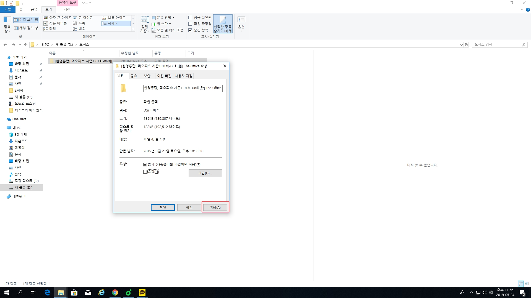Select the OneDrive item in the sidebar
Screen dimensions: 531x298
point(19,119)
